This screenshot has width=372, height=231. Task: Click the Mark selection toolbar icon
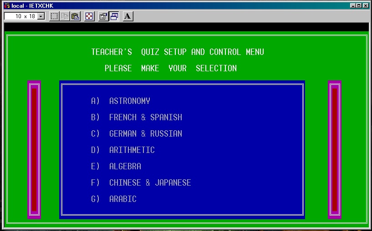point(54,16)
